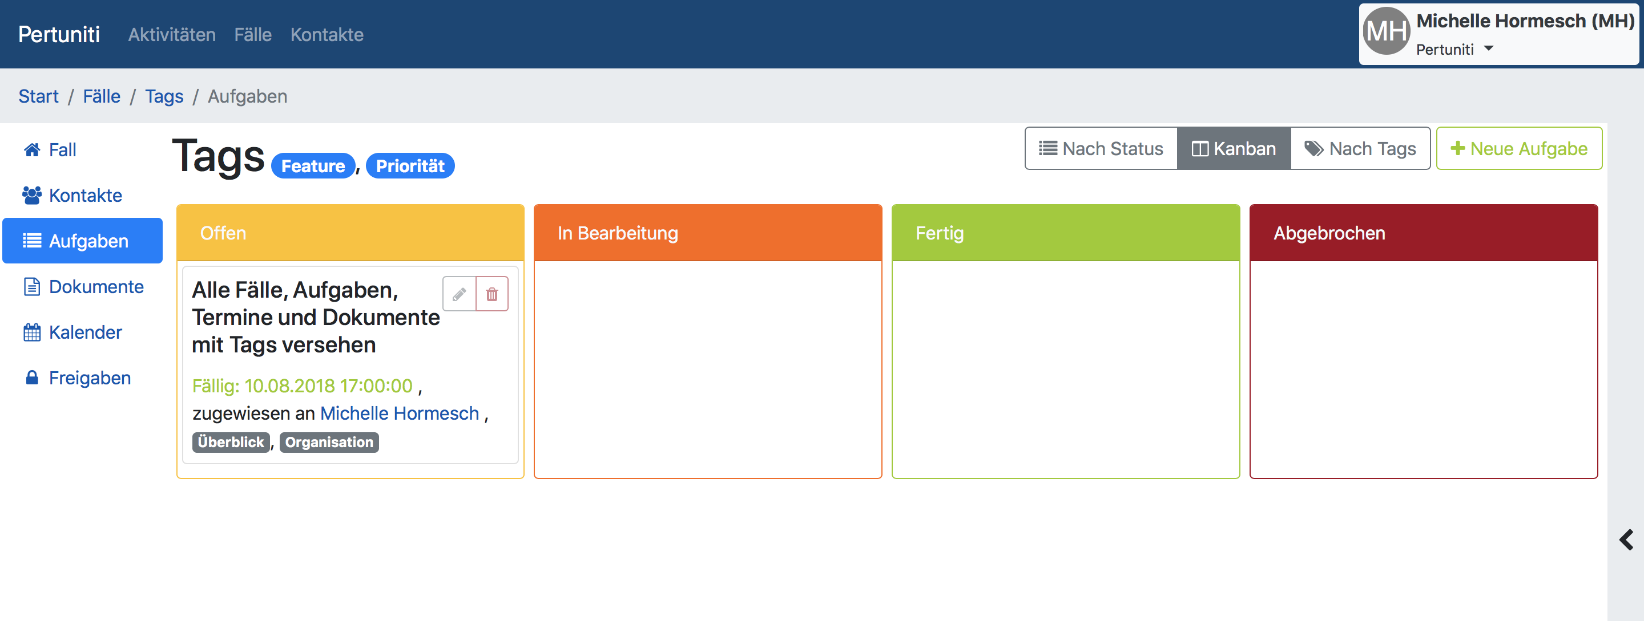Screen dimensions: 1644x621
Task: Click the lock icon beside Freigaben
Action: point(32,378)
